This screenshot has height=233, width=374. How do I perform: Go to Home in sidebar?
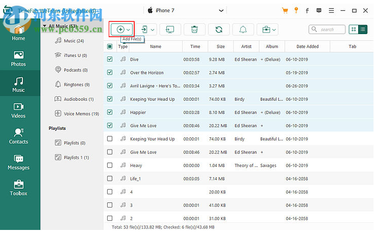click(x=18, y=33)
